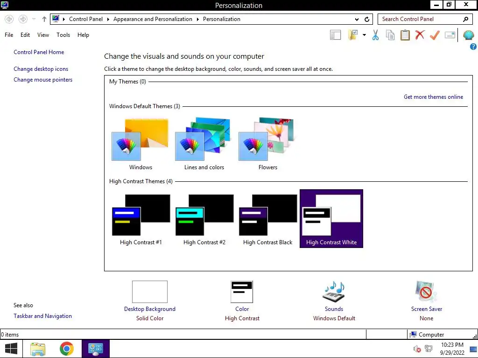This screenshot has height=358, width=478.
Task: Expand the chevron before Control Panel breadcrumb
Action: point(64,19)
